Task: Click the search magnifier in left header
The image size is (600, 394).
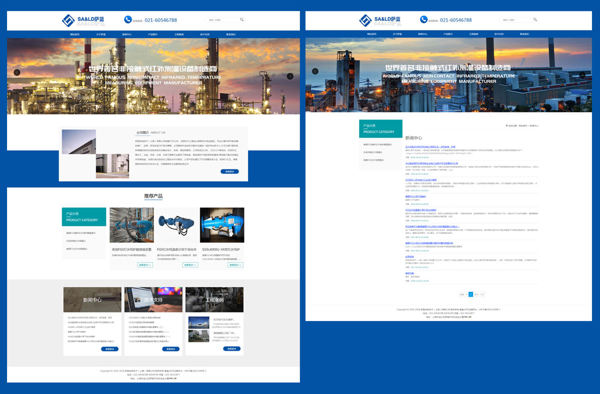Action: [x=242, y=20]
